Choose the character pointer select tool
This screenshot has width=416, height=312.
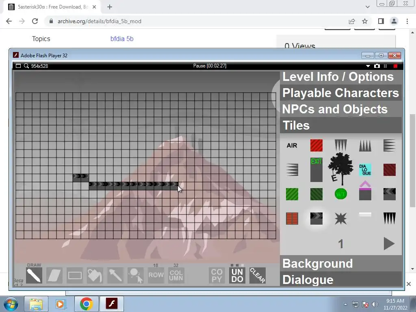pyautogui.click(x=136, y=275)
